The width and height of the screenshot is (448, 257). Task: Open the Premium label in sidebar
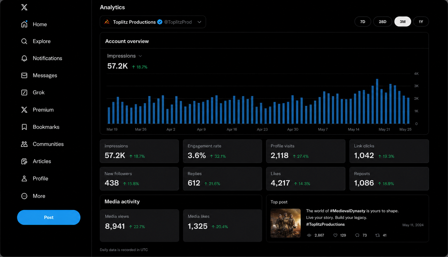[x=43, y=110]
